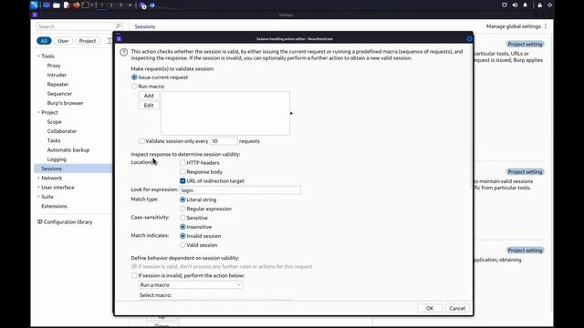Open Extensions in the settings tree
Viewport: 584px width, 328px height.
(x=54, y=206)
